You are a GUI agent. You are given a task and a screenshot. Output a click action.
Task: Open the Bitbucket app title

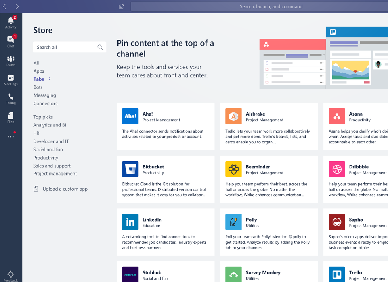coord(153,167)
